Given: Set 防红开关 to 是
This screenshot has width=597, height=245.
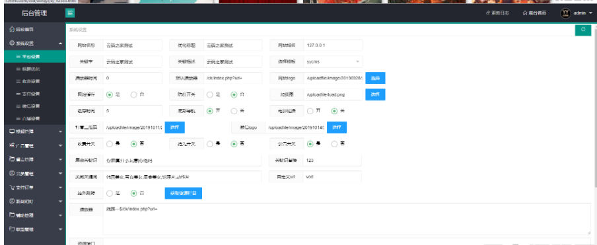Looking at the screenshot, I should click(x=210, y=94).
